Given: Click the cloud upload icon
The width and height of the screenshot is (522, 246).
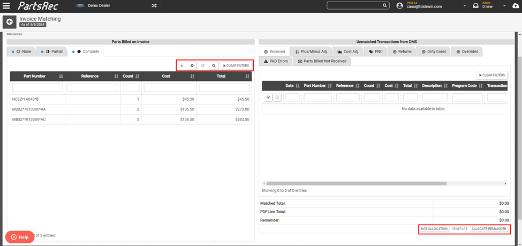Looking at the screenshot, I should point(516,6).
